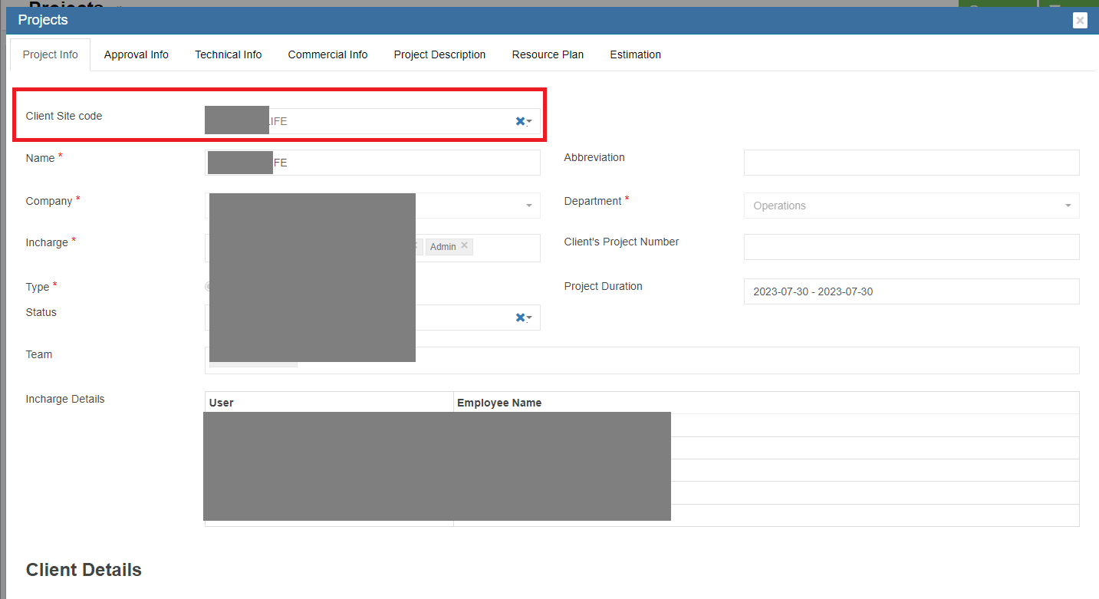The height and width of the screenshot is (599, 1099).
Task: Close the Projects dialog
Action: pos(1080,21)
